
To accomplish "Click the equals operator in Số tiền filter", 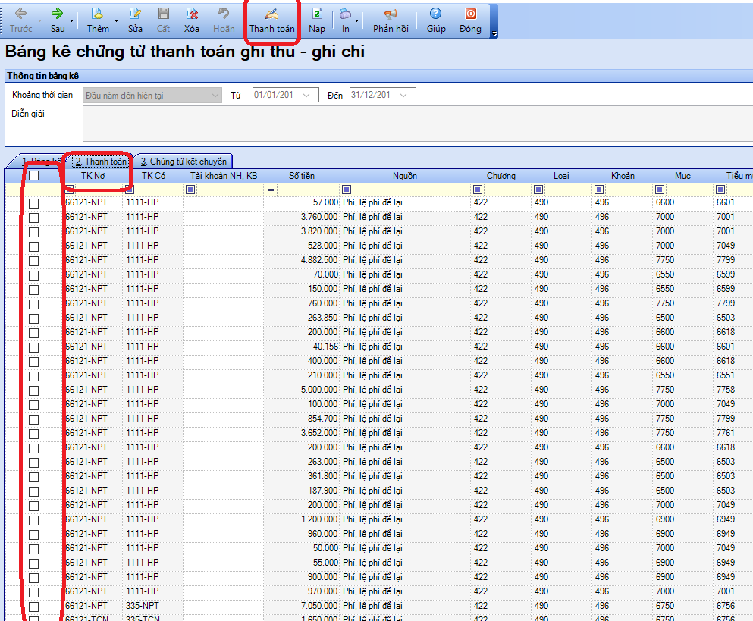I will 271,190.
